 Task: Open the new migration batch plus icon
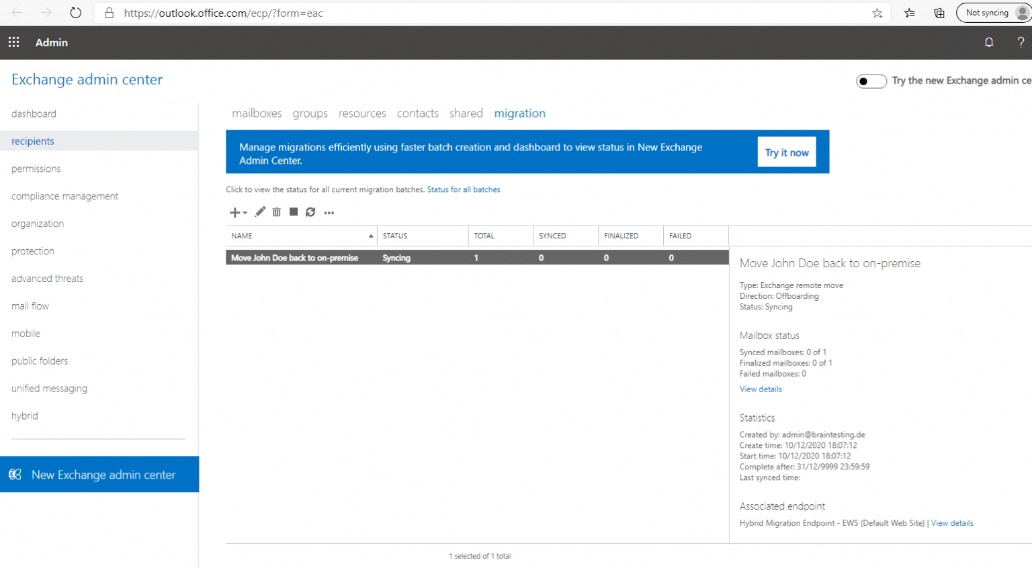(x=234, y=212)
